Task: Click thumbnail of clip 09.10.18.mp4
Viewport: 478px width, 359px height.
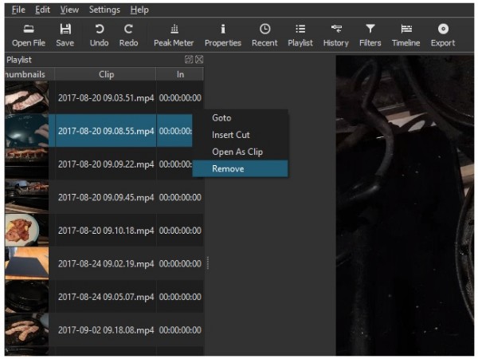Action: [27, 231]
